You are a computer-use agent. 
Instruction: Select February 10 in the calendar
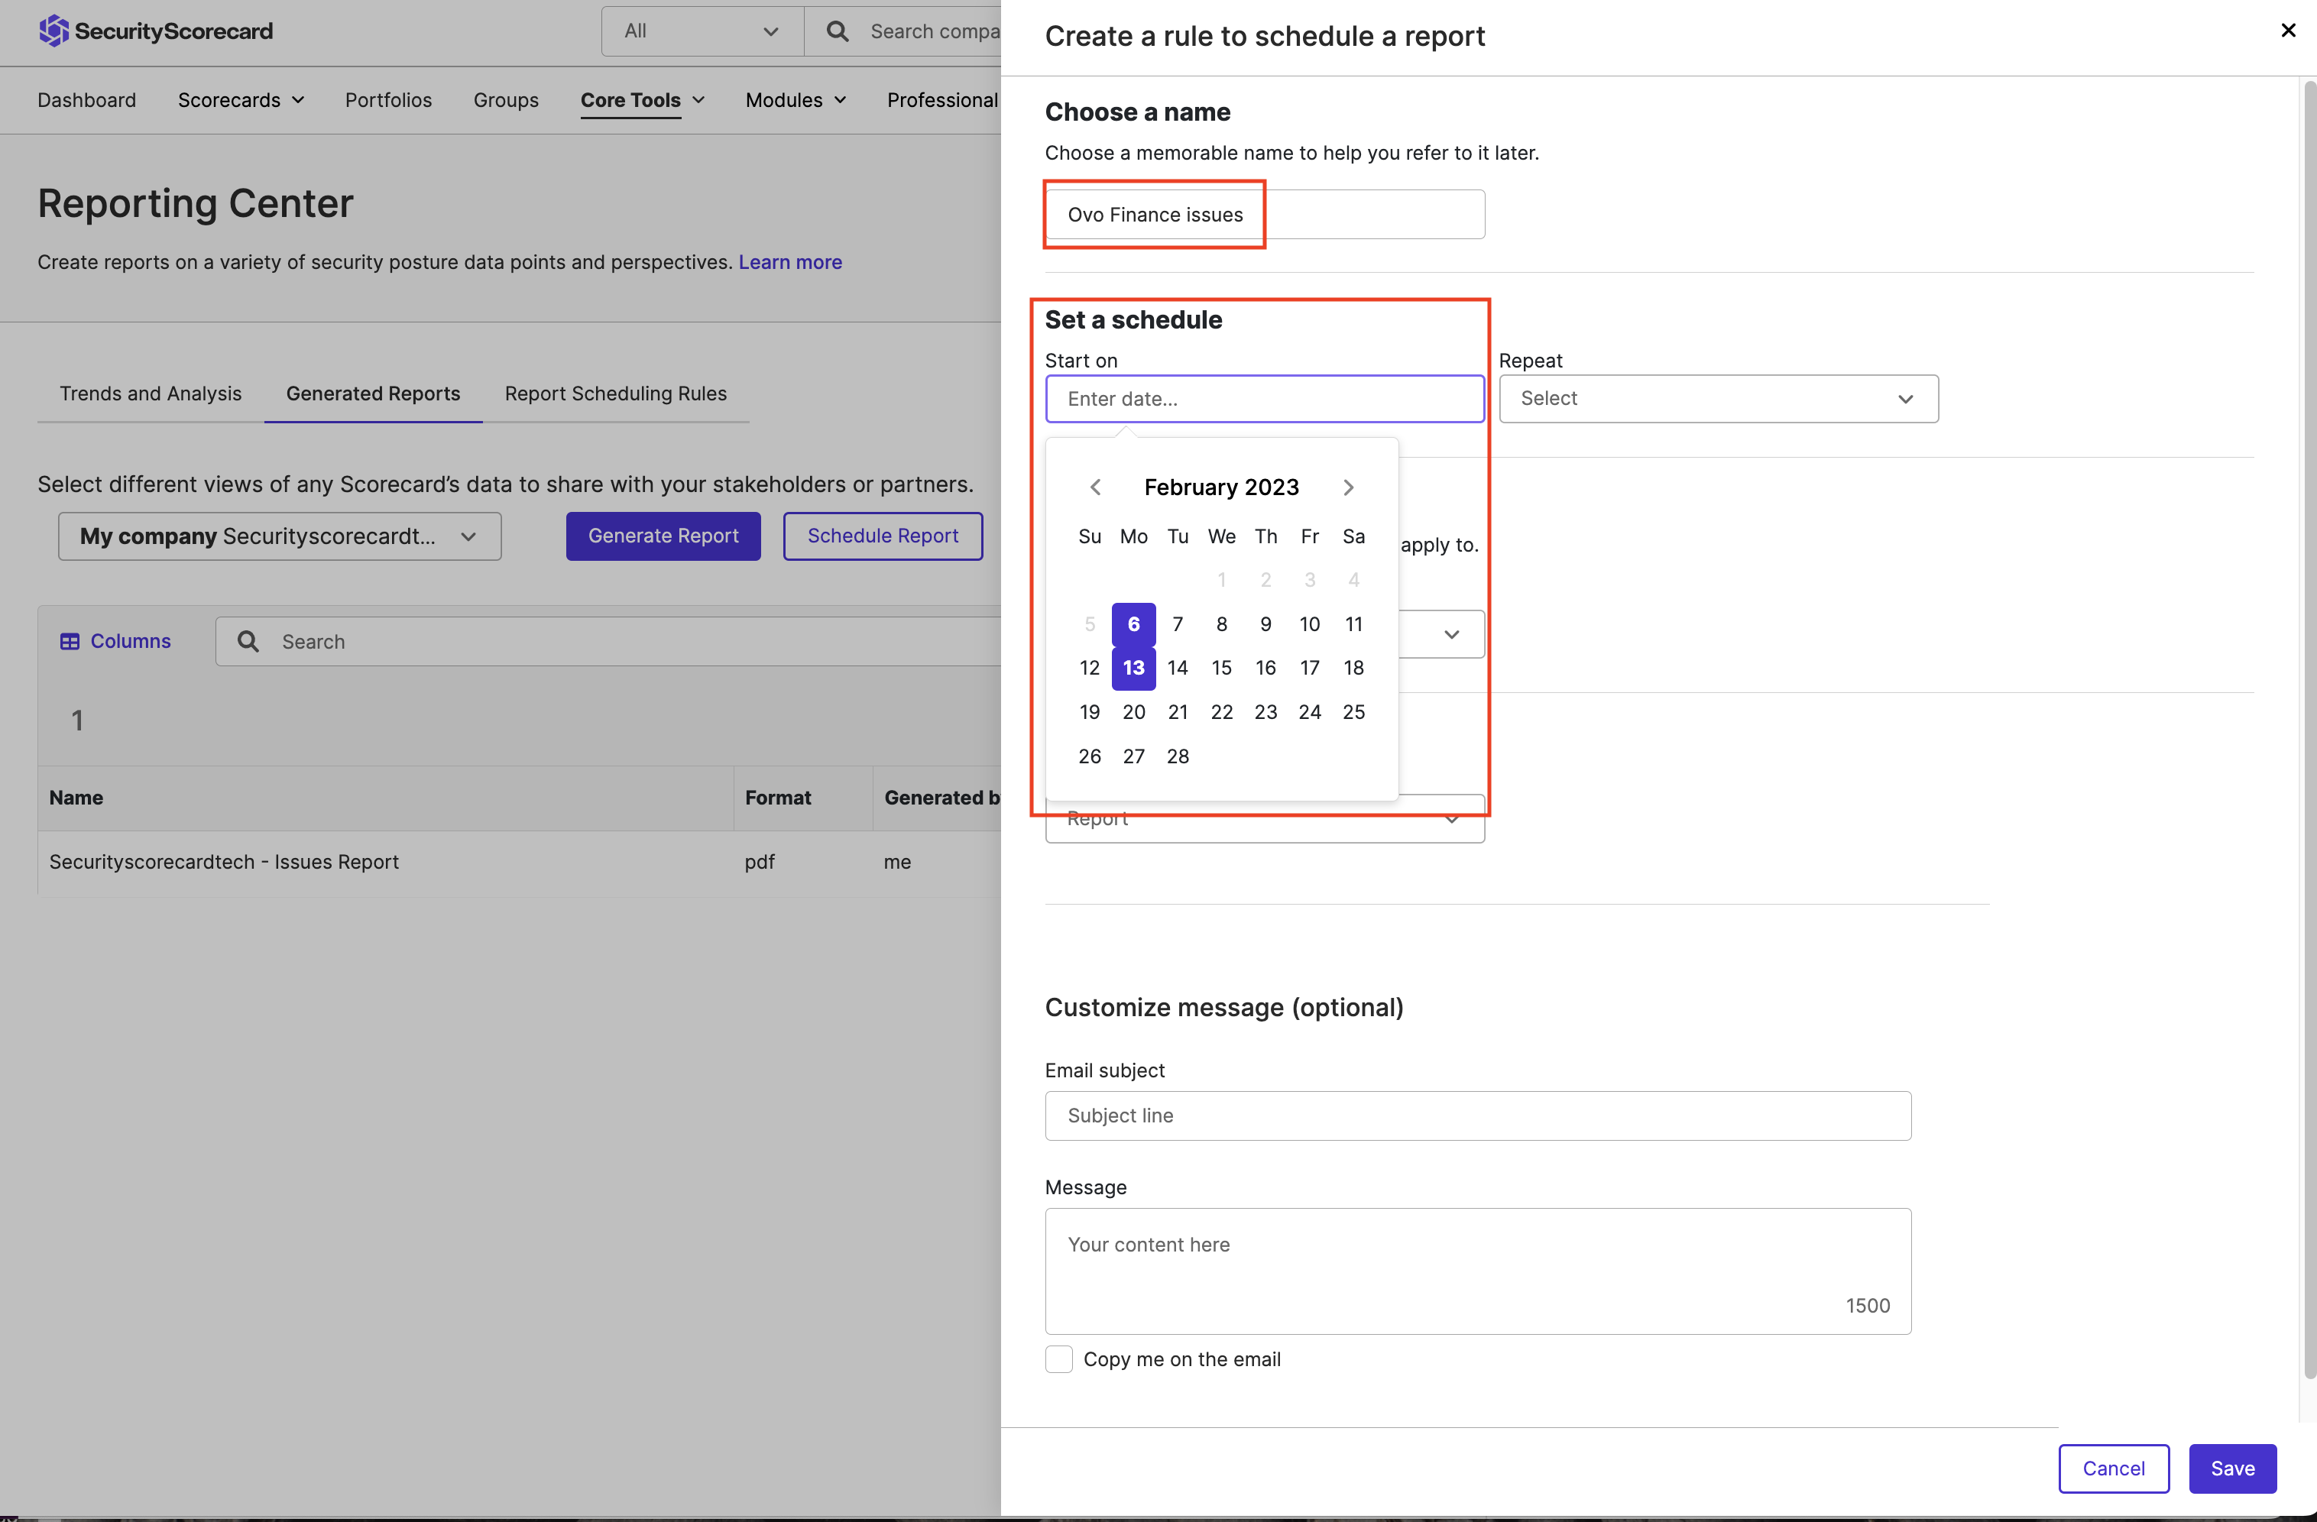click(x=1309, y=623)
